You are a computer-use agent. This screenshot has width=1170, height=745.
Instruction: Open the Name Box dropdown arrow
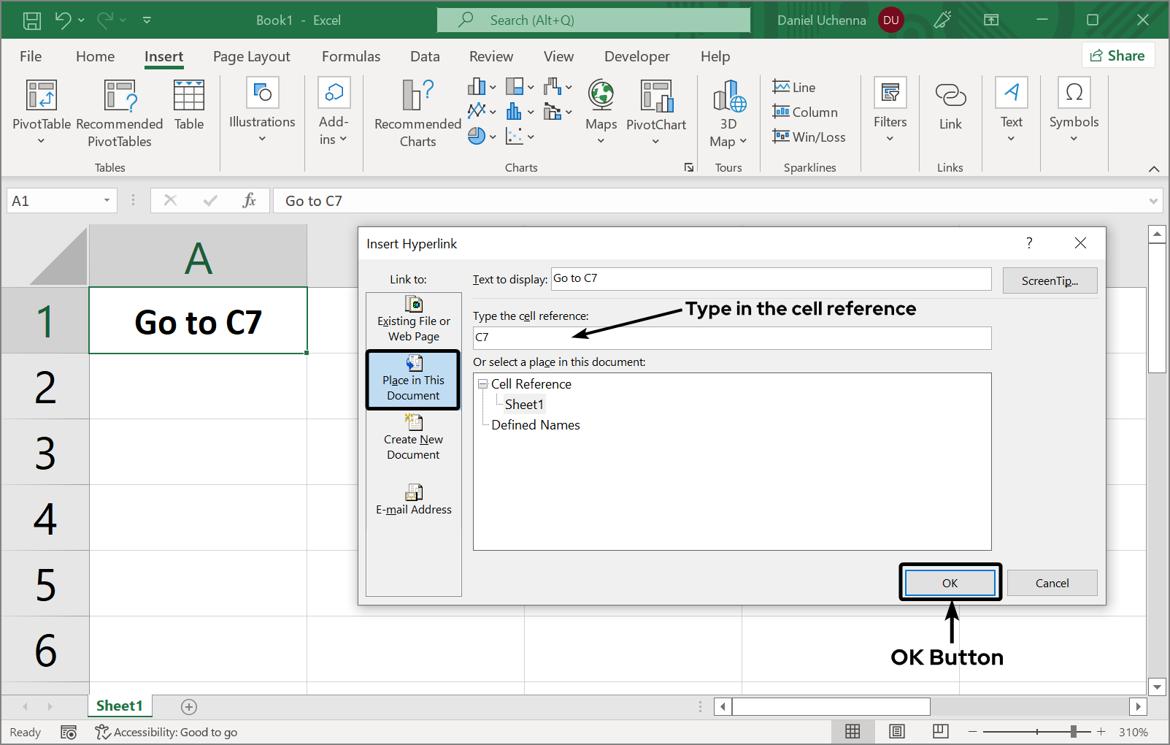(107, 201)
